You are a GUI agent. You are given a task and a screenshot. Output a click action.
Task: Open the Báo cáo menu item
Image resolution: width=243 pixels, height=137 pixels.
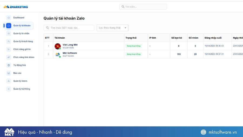[17, 73]
